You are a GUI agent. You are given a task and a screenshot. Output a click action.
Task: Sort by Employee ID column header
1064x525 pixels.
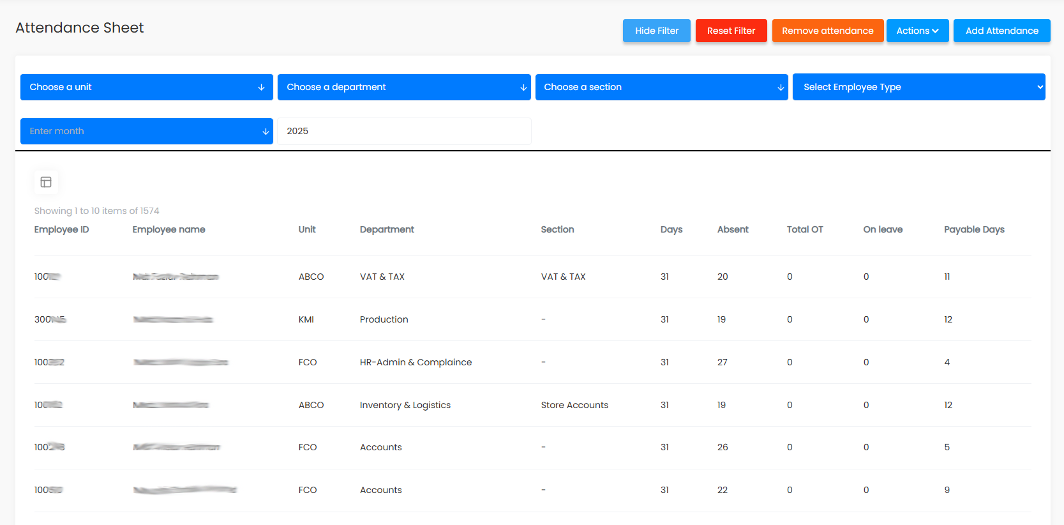click(61, 230)
